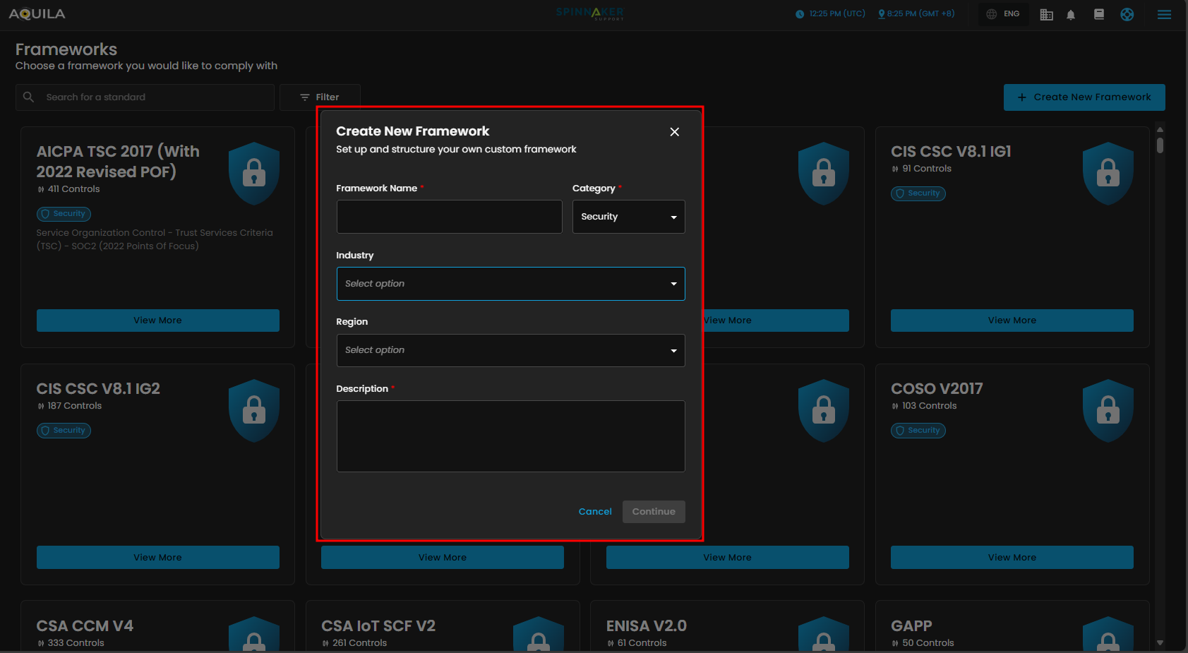Click the framework list scrollbar down arrow
The width and height of the screenshot is (1188, 653).
point(1160,643)
